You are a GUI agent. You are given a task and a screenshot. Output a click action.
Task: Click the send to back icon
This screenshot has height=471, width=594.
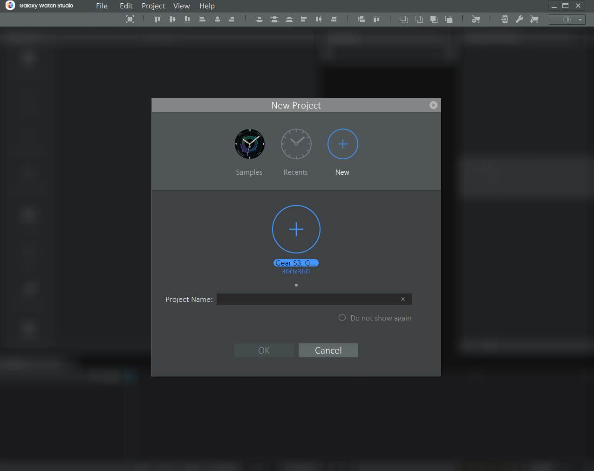[449, 19]
